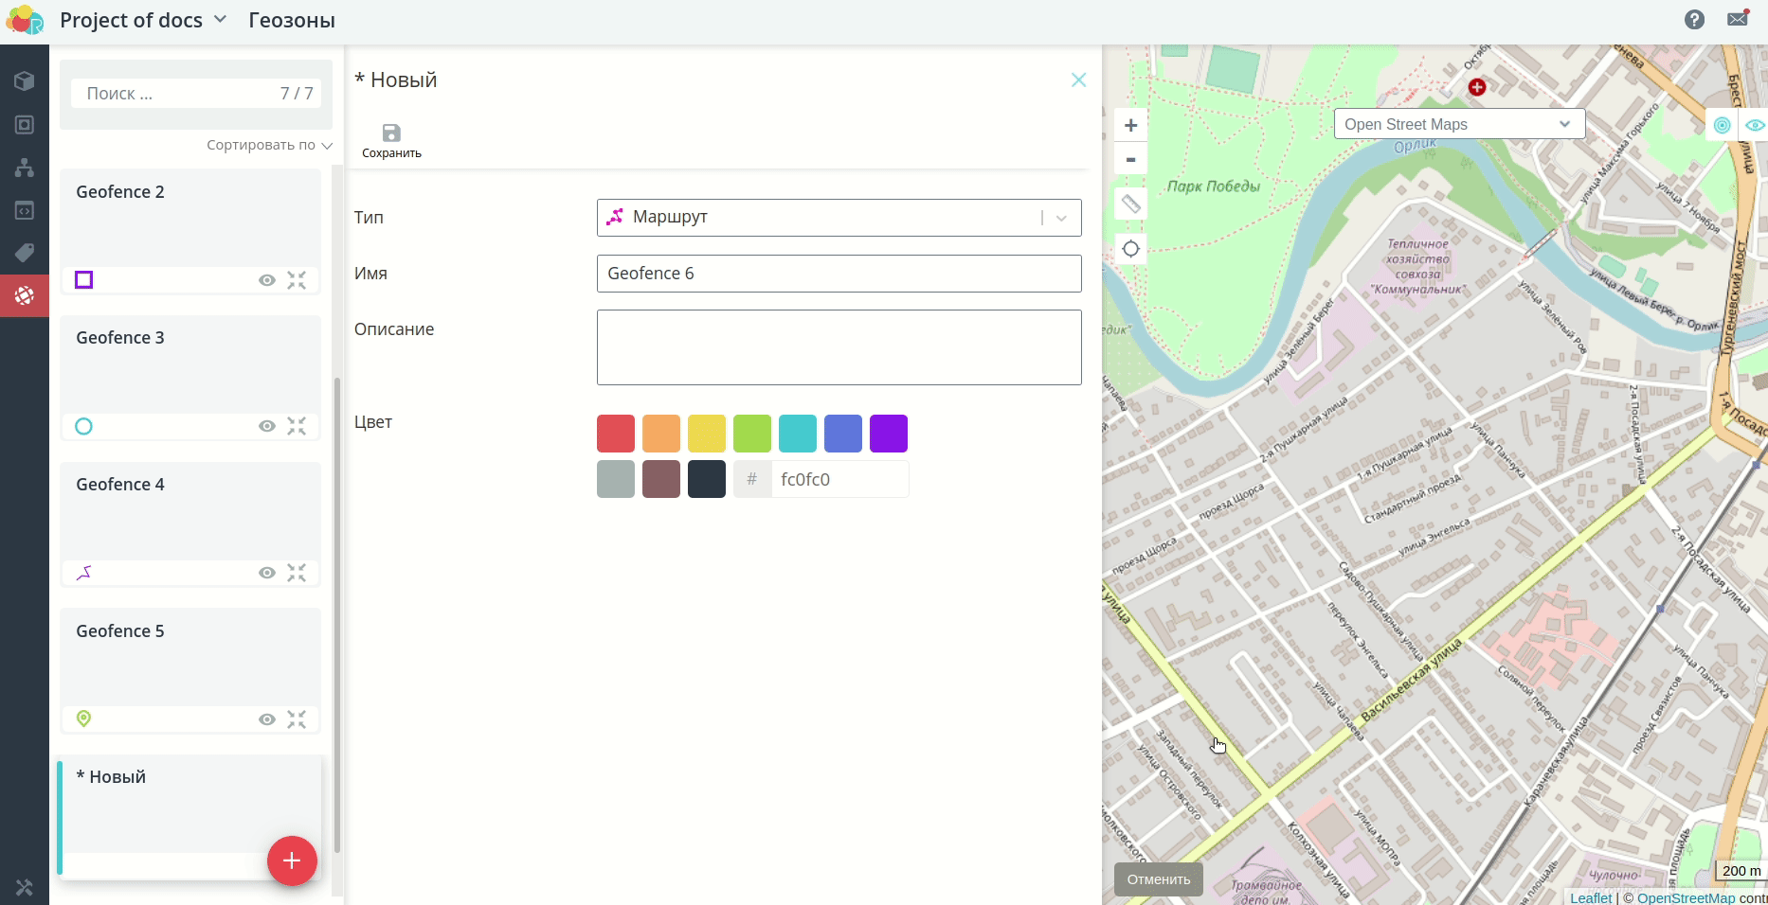Click the Отменить button on map
Viewport: 1768px width, 905px height.
[1159, 879]
